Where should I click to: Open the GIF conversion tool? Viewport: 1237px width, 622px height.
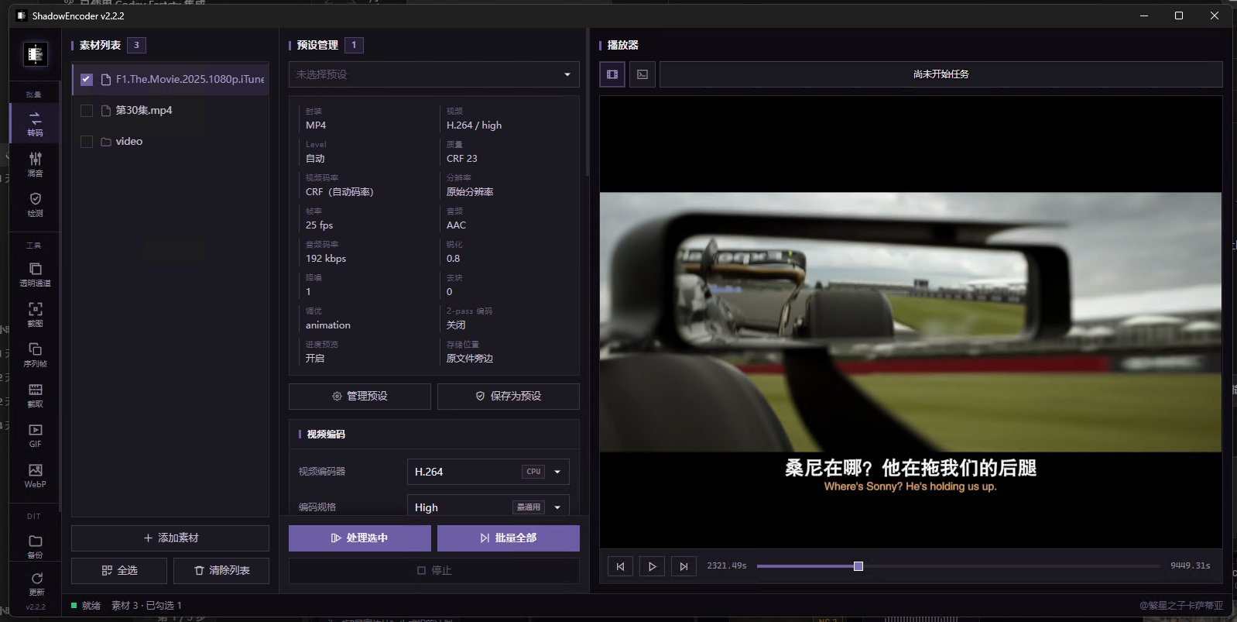(35, 435)
